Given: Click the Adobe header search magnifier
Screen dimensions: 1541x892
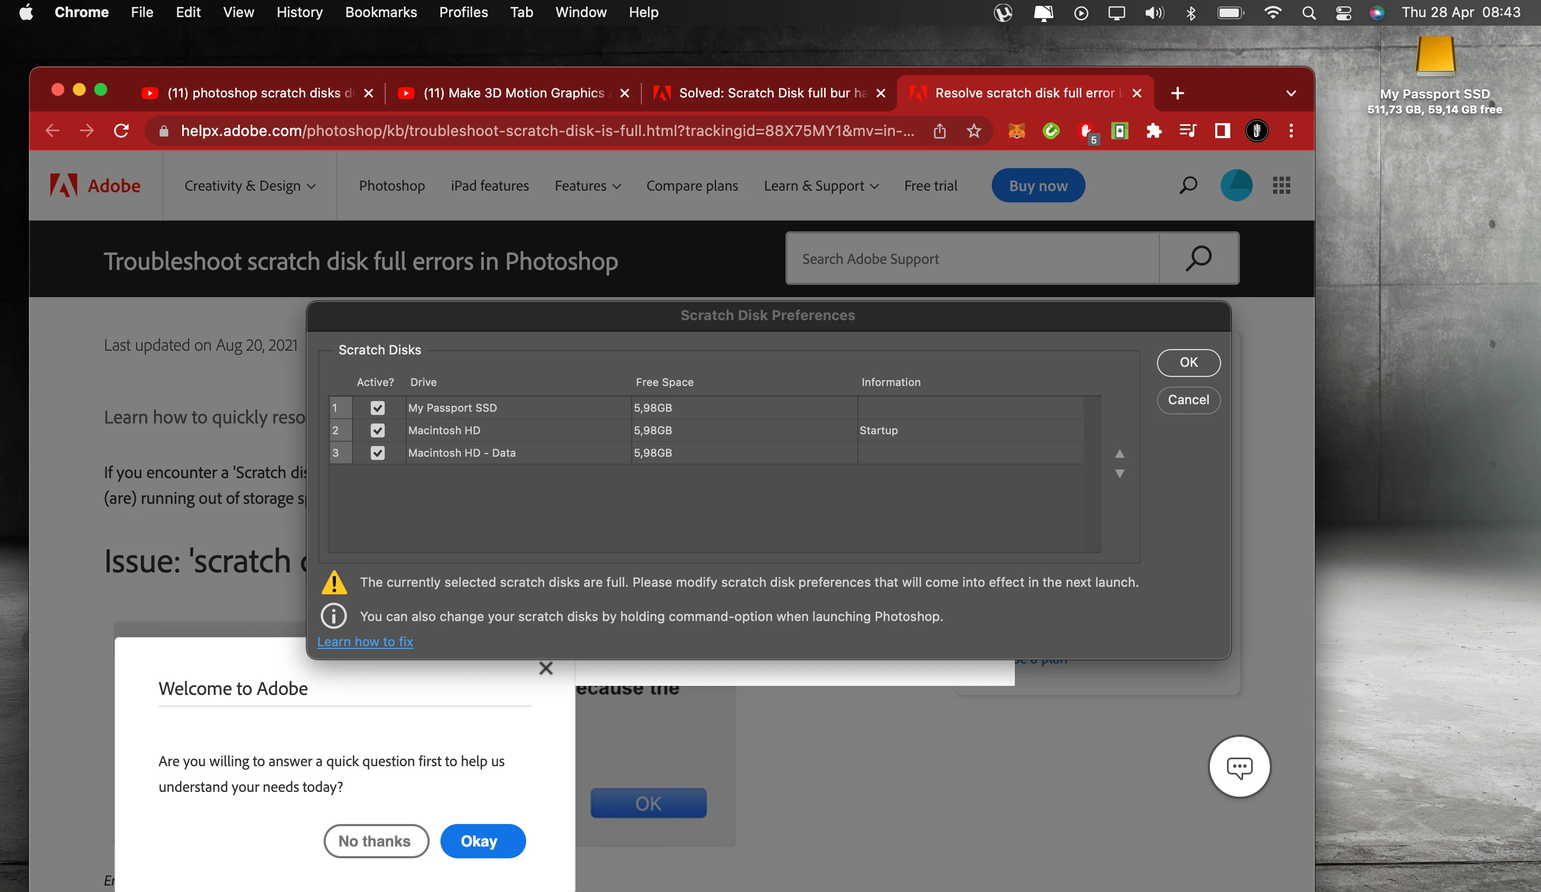Looking at the screenshot, I should 1187,185.
